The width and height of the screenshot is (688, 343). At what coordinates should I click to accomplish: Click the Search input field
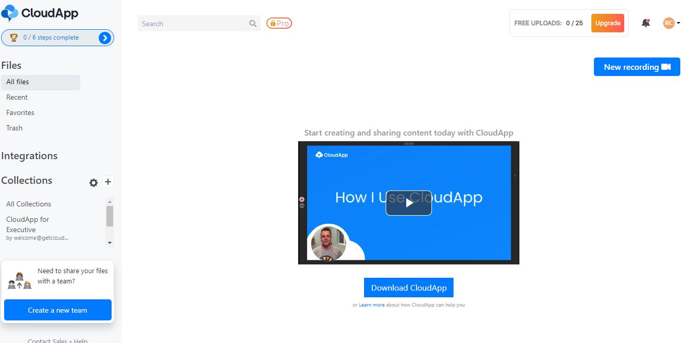tap(199, 23)
